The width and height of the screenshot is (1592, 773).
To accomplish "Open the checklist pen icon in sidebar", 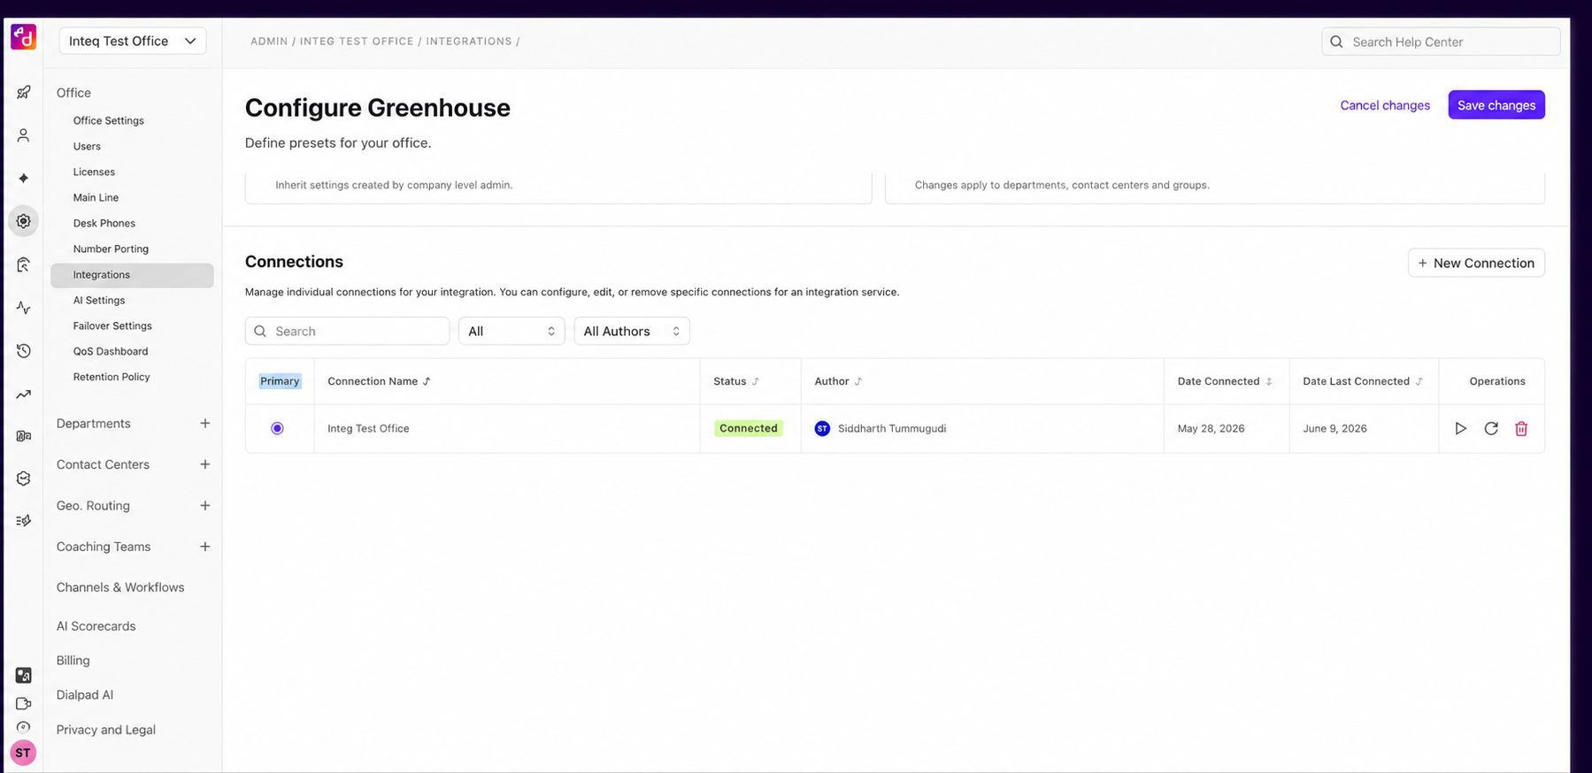I will tap(24, 521).
